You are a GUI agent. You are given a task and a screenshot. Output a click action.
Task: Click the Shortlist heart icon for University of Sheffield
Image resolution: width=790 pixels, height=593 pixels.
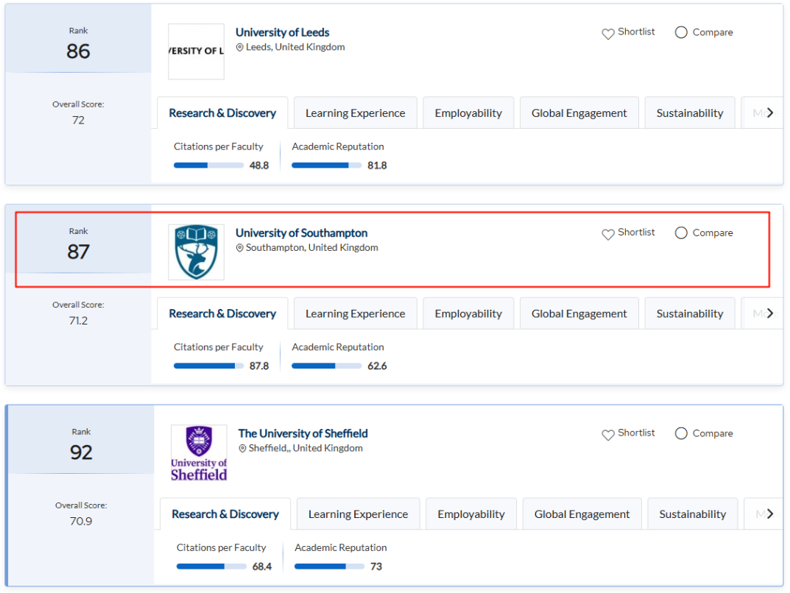(x=607, y=435)
